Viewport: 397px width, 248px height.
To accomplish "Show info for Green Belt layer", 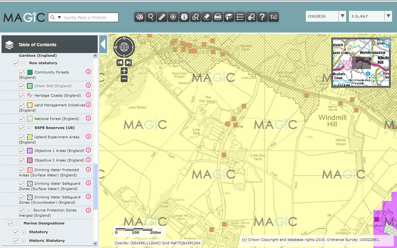I will click(x=88, y=85).
